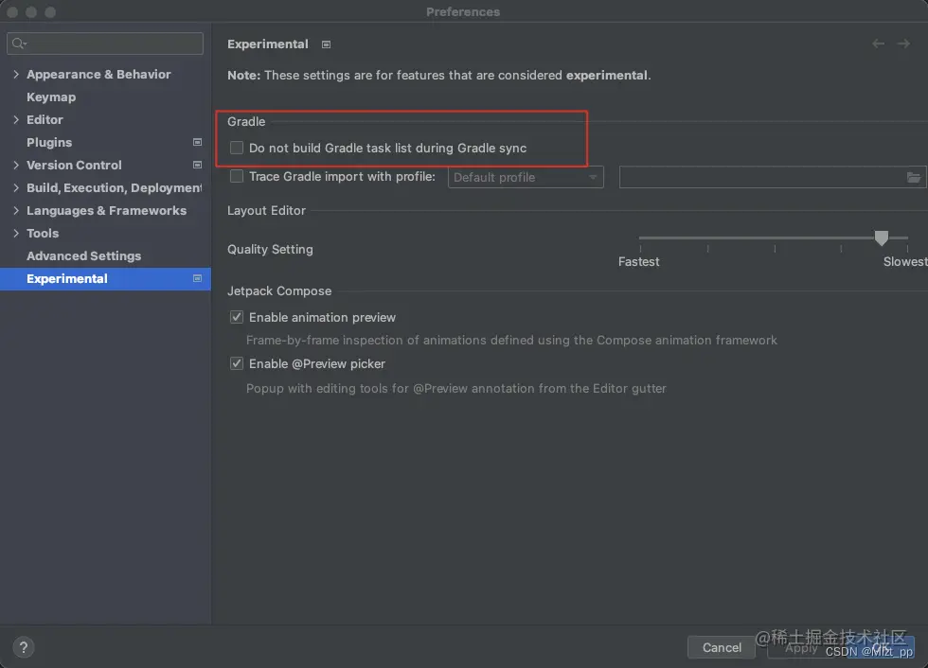Viewport: 928px width, 668px height.
Task: Expand Appearance & Behavior section
Action: point(16,75)
